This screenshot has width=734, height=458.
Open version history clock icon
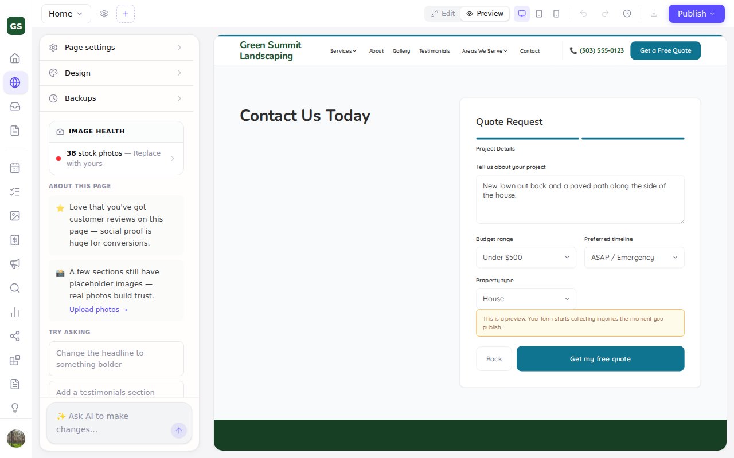click(627, 14)
